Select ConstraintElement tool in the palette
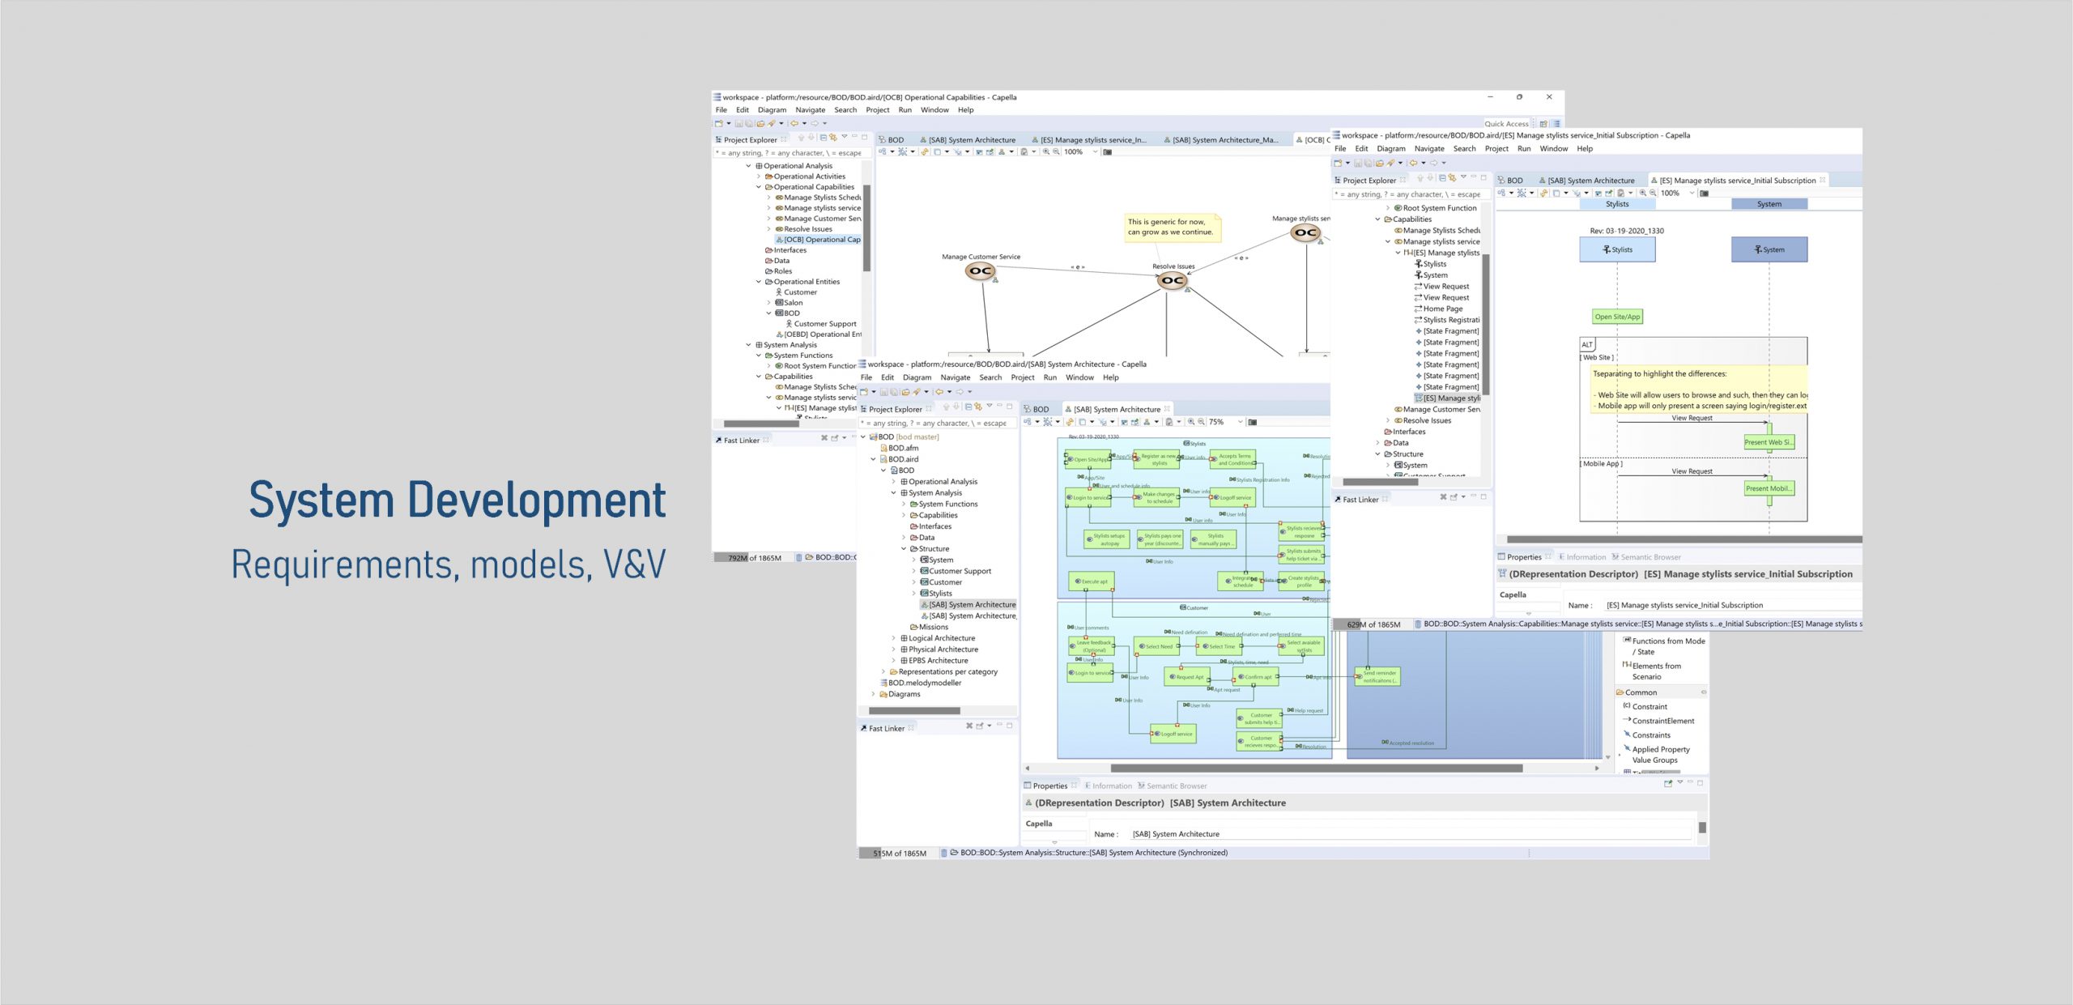 click(x=1658, y=721)
